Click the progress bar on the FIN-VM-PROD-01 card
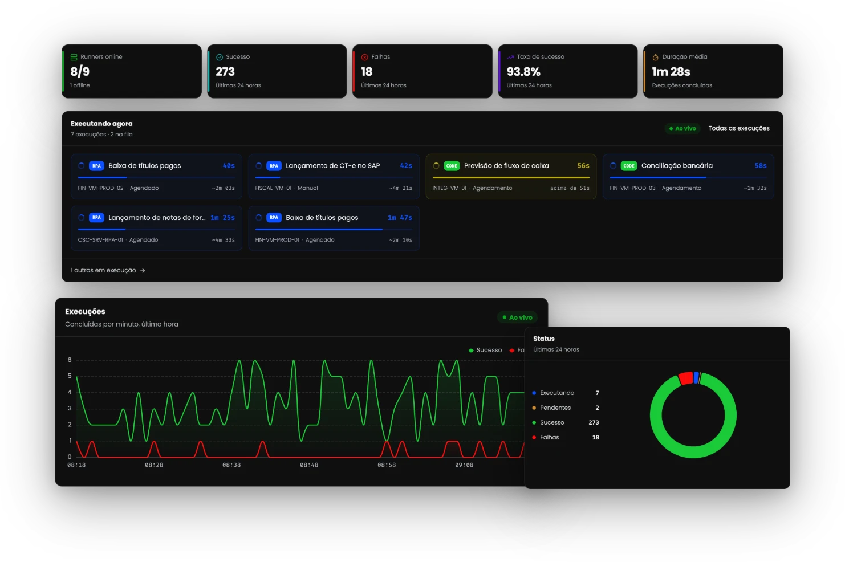This screenshot has width=845, height=562. (334, 230)
